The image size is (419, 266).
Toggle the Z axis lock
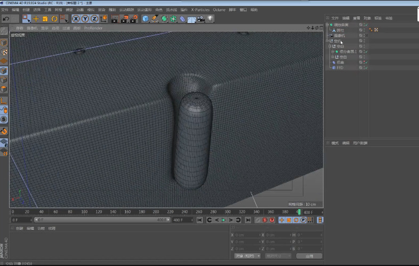(94, 19)
